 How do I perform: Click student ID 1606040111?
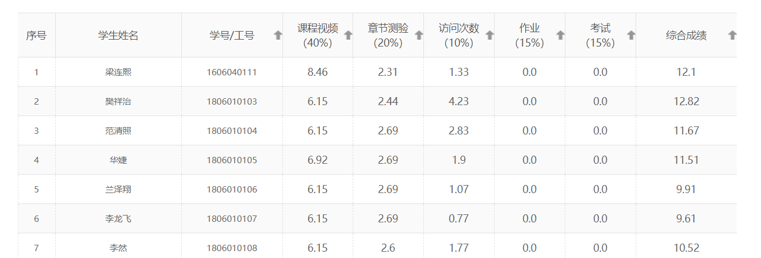point(232,72)
